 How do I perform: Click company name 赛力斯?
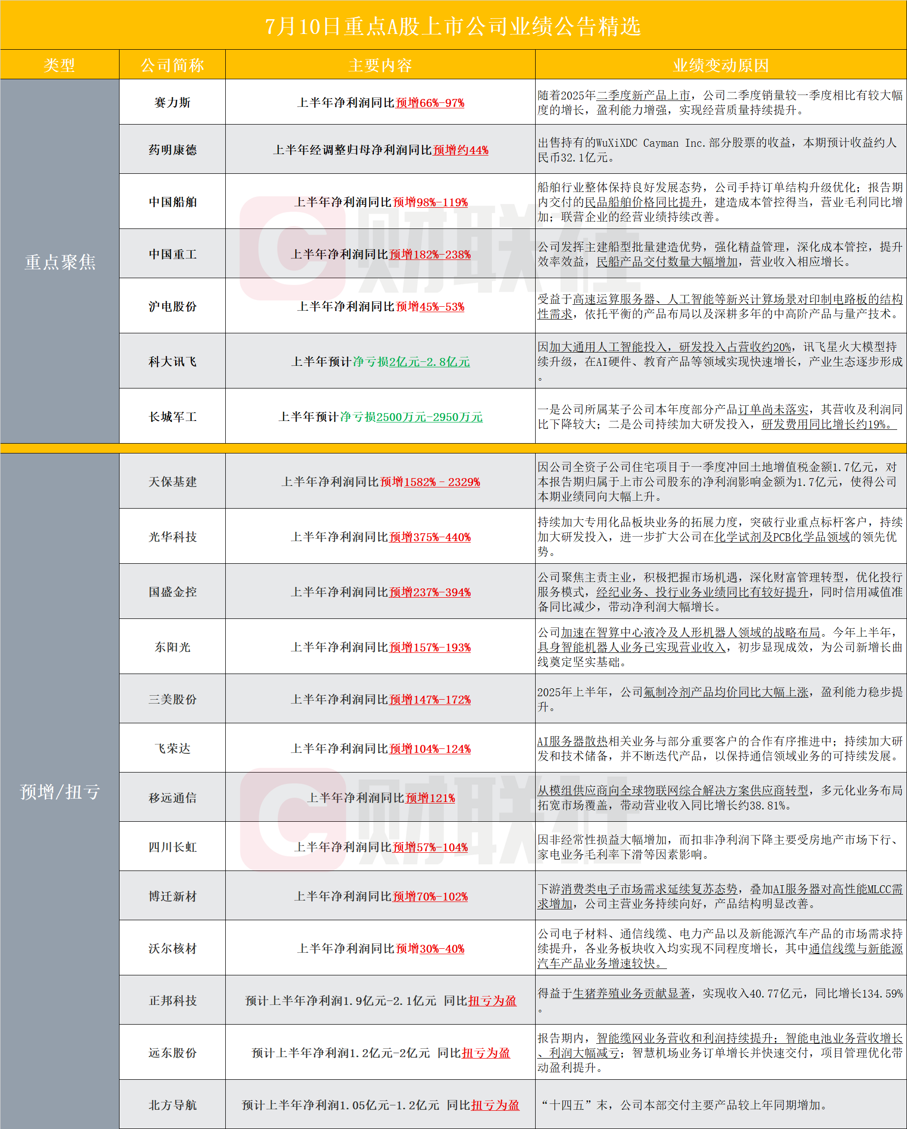(x=172, y=102)
